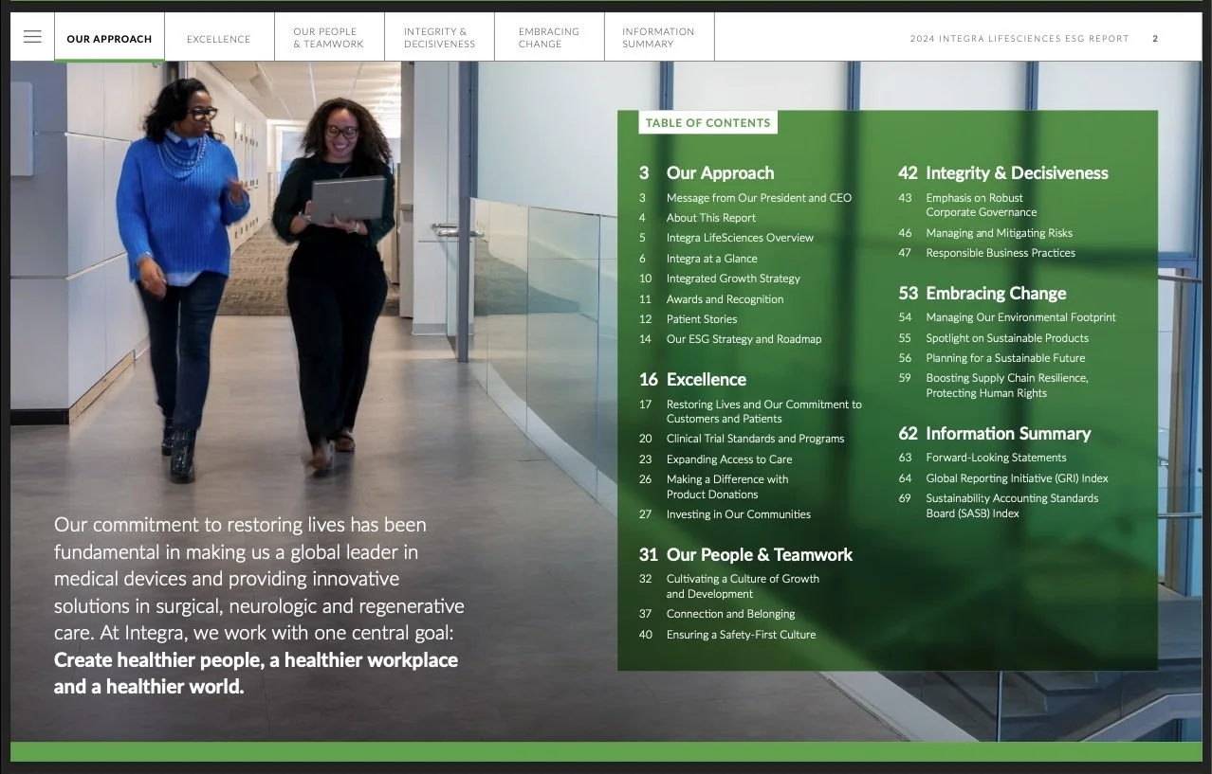Open Responsible Business Practices entry

[986, 253]
